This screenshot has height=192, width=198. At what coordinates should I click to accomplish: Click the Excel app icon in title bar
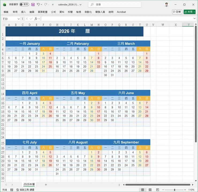click(x=5, y=5)
